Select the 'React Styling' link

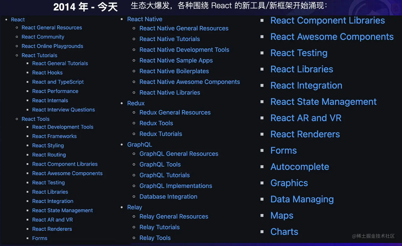coord(48,146)
